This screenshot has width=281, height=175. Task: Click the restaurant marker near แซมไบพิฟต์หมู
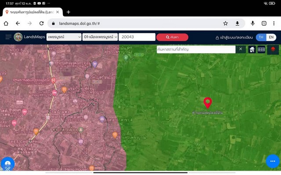pos(64,89)
